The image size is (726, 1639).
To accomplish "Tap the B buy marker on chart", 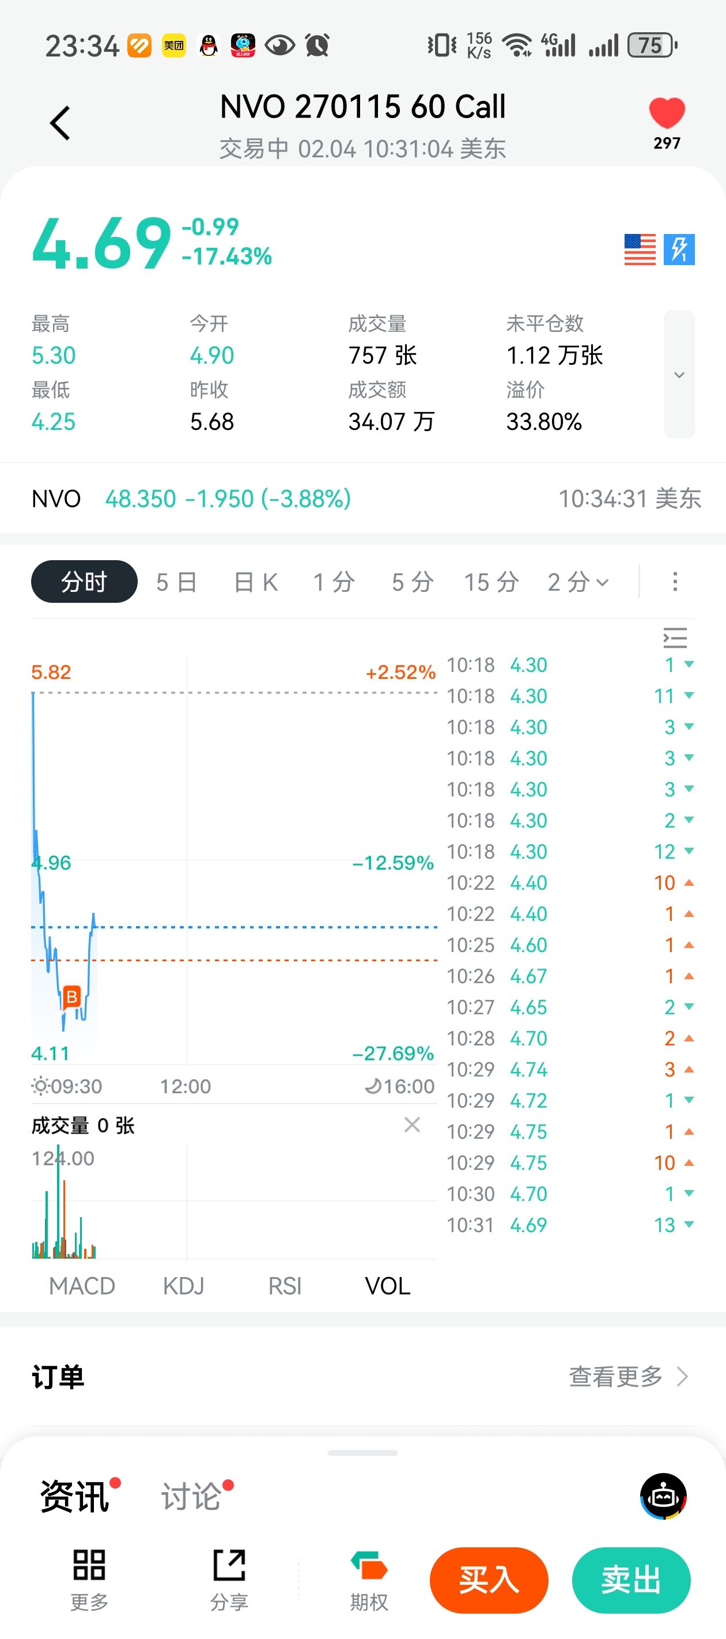I will (x=72, y=997).
